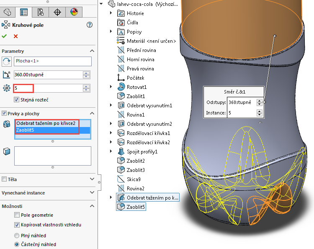Expand the Těla section

[x=92, y=179]
